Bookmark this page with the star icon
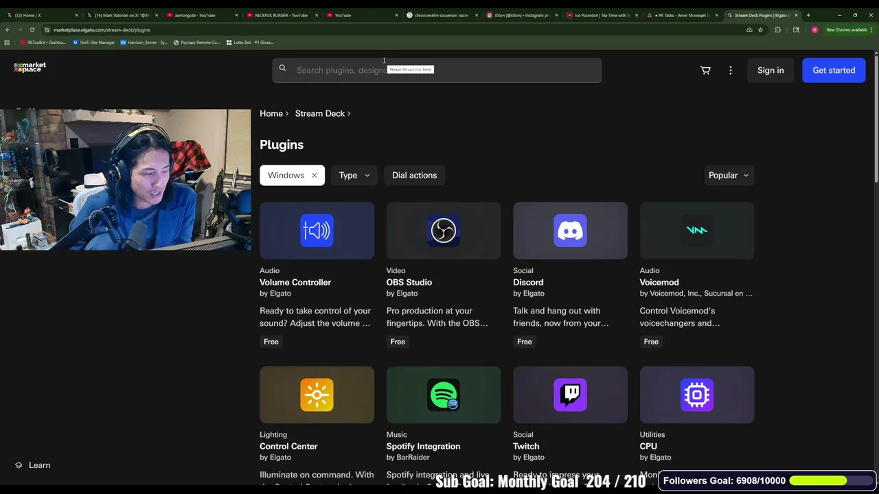This screenshot has width=879, height=494. (x=760, y=30)
